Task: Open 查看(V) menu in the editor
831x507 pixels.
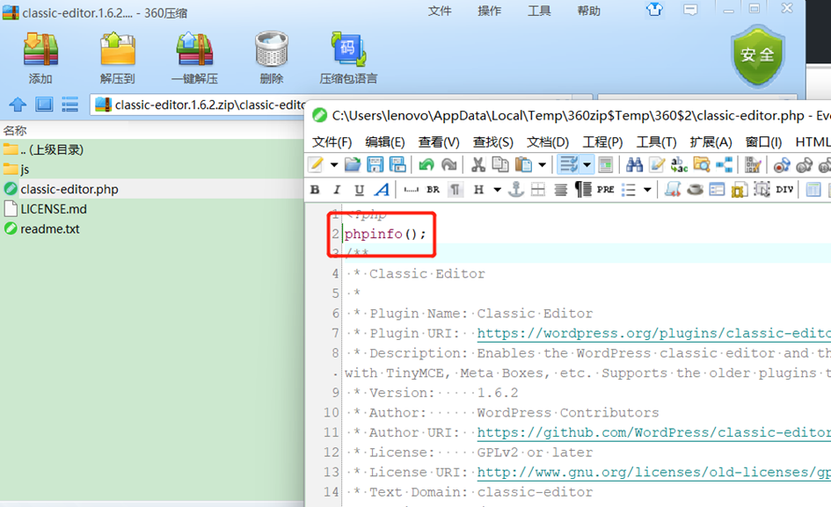Action: pyautogui.click(x=439, y=142)
